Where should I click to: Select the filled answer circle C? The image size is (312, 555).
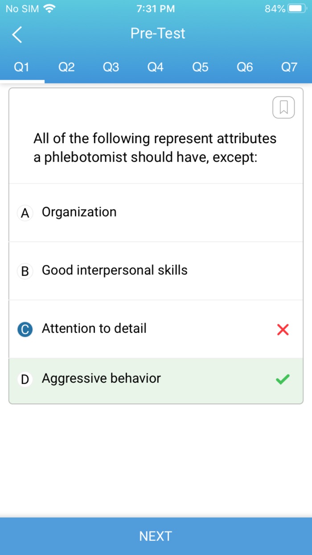pos(25,330)
